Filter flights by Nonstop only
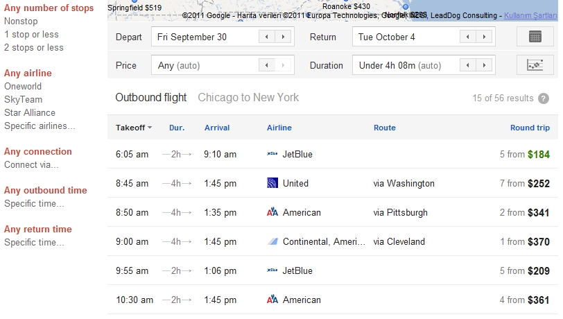The image size is (563, 319). (x=21, y=21)
